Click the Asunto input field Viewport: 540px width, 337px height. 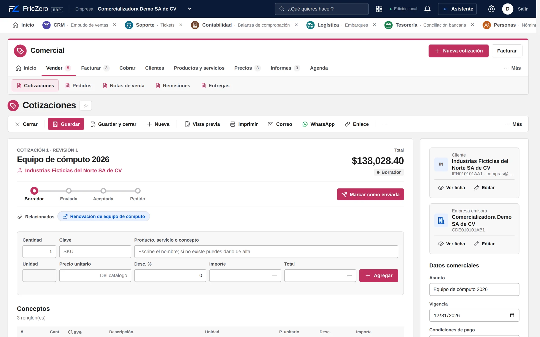[x=474, y=289]
